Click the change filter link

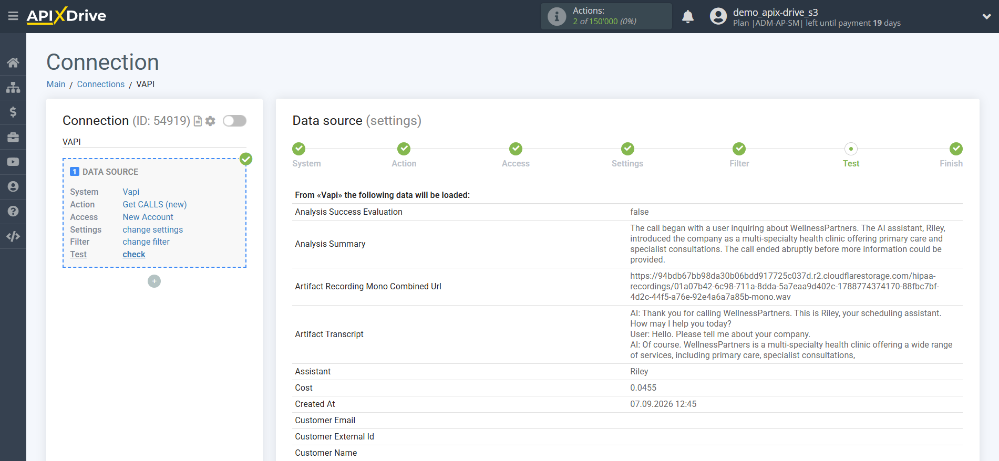click(146, 242)
